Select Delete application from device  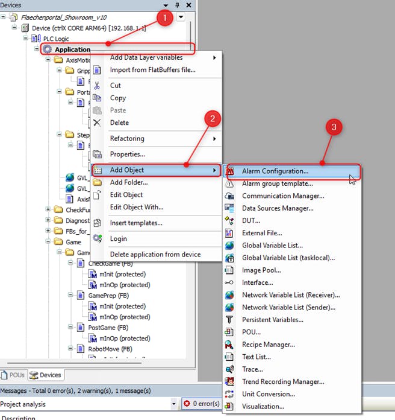pyautogui.click(x=155, y=254)
